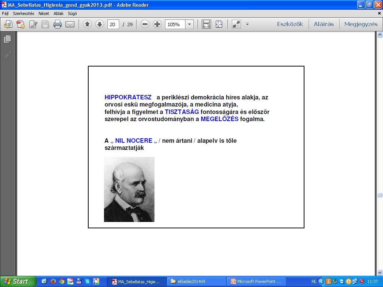The height and width of the screenshot is (287, 383).
Task: Launch Firefox from the quick launch bar
Action: [x=53, y=281]
